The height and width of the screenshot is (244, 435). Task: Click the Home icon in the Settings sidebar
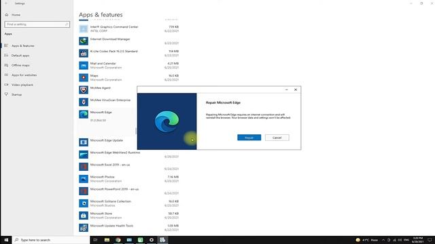click(7, 15)
